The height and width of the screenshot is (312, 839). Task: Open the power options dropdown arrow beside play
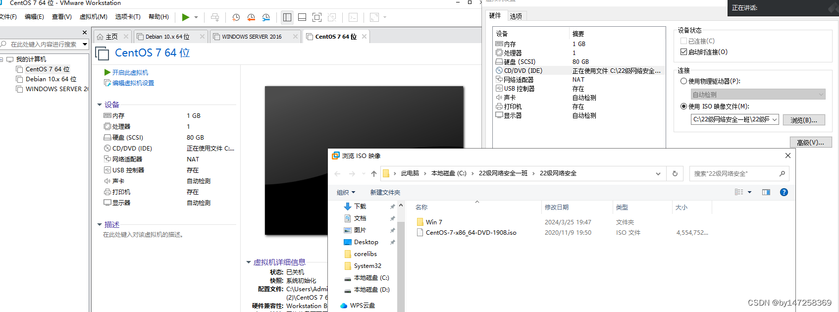click(x=196, y=17)
